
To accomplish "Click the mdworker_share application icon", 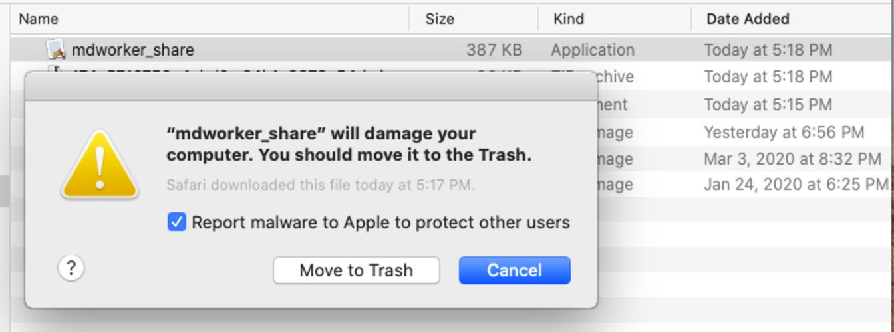I will (57, 50).
